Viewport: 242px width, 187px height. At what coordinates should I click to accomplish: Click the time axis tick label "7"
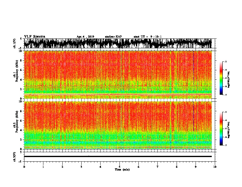[158, 167]
